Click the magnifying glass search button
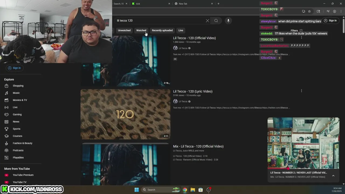Viewport: 345px width, 194px height. [x=216, y=20]
